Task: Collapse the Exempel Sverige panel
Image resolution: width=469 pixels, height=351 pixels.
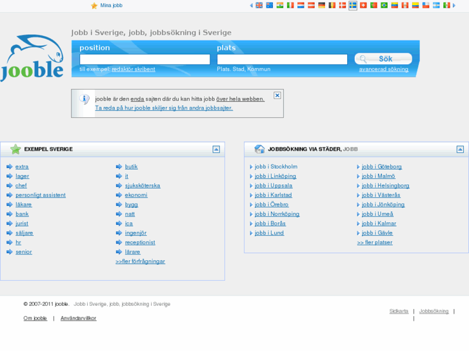Action: (216, 149)
